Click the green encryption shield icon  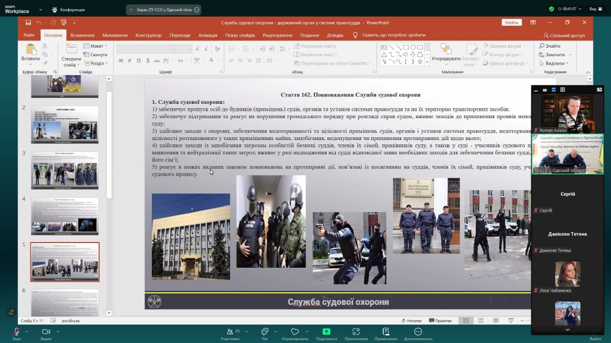[x=551, y=9]
